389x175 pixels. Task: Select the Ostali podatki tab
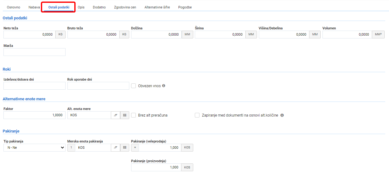tap(59, 7)
